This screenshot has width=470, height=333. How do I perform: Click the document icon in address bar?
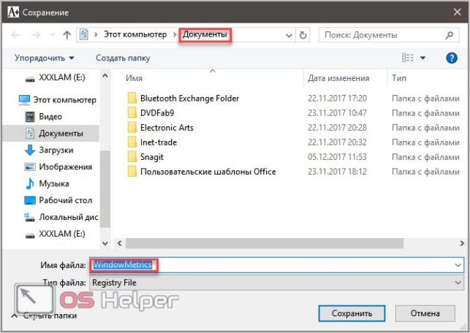click(83, 35)
